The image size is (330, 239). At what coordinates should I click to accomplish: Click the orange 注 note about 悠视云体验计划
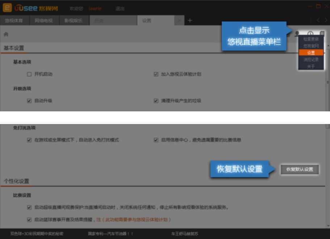pyautogui.click(x=134, y=220)
